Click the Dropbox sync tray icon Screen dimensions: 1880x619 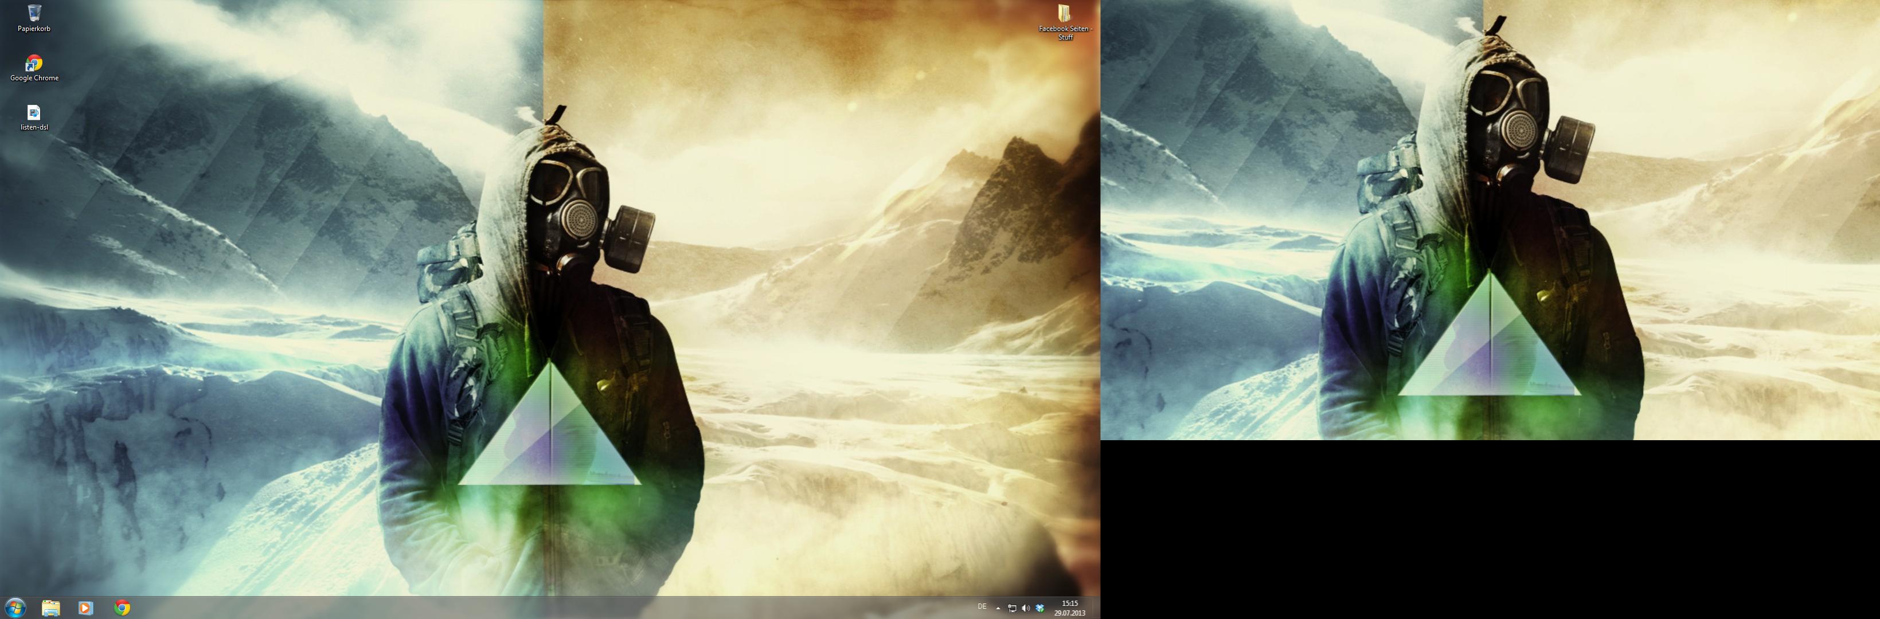coord(1039,608)
